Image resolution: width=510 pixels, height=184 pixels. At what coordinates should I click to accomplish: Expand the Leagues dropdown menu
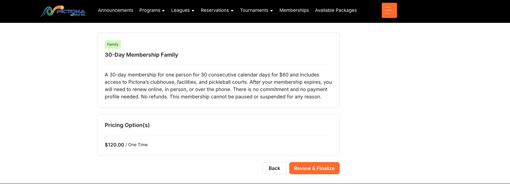click(x=180, y=10)
